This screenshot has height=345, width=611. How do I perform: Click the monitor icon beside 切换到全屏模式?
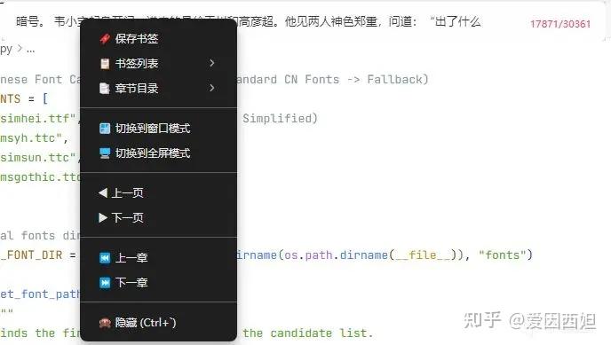coord(105,153)
